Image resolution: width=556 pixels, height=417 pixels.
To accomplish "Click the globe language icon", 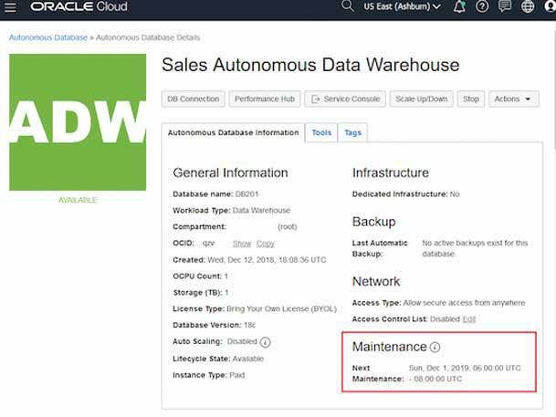I will pos(528,7).
